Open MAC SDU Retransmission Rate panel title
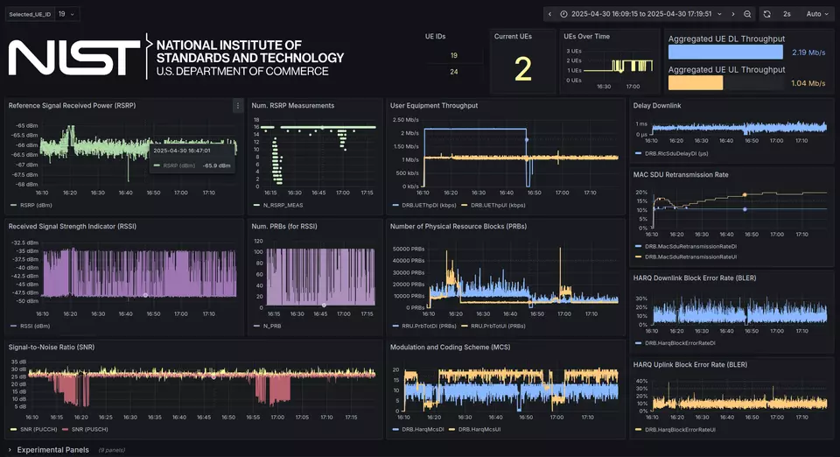The height and width of the screenshot is (457, 840). 681,174
